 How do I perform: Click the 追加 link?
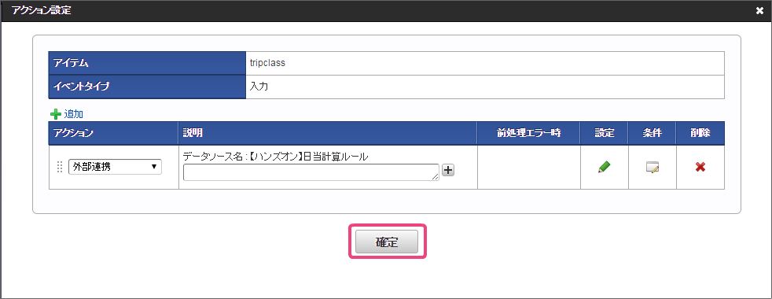click(x=73, y=114)
